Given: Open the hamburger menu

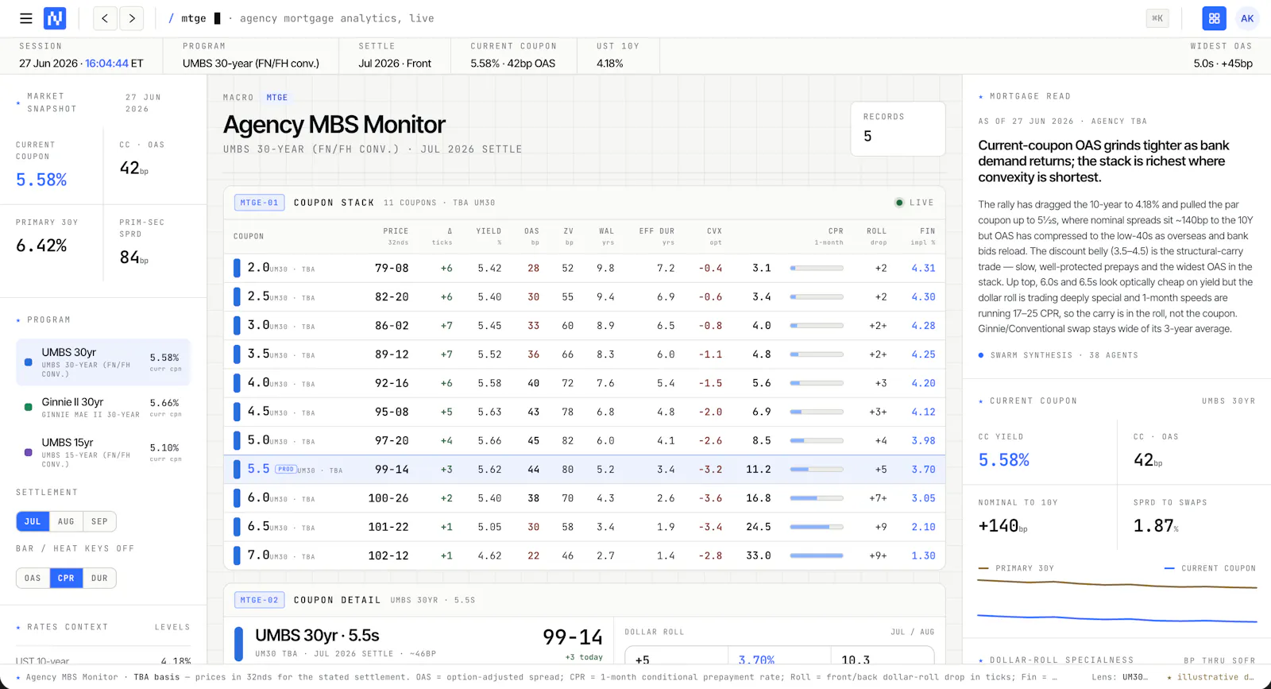Looking at the screenshot, I should 26,18.
